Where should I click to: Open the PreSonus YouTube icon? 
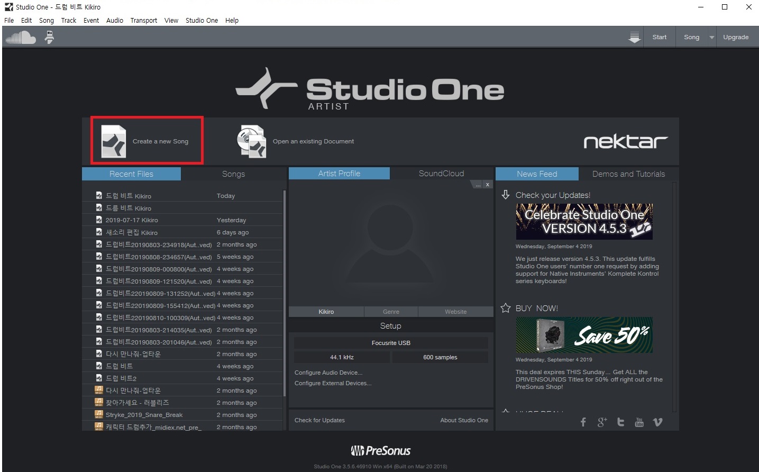click(x=639, y=422)
